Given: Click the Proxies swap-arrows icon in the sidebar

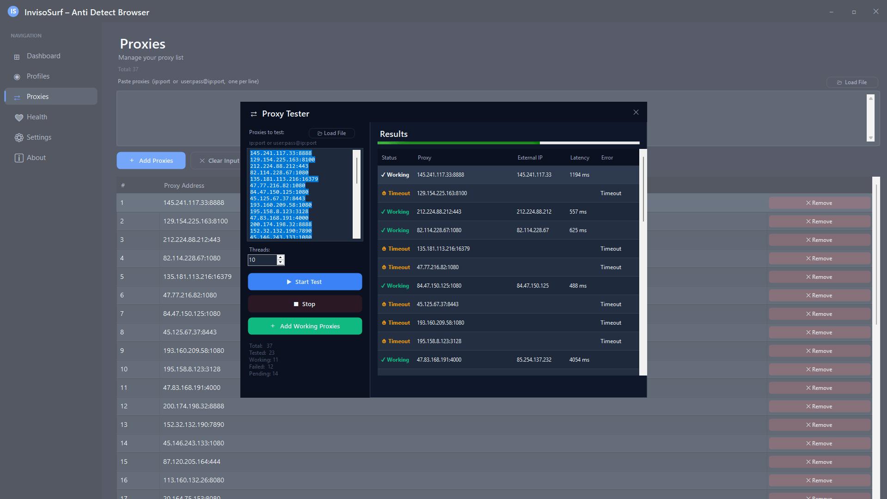Looking at the screenshot, I should click(17, 97).
